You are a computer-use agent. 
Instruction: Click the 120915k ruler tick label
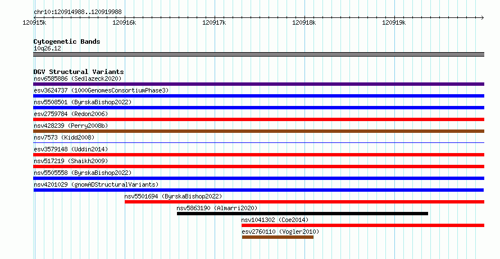[x=34, y=22]
